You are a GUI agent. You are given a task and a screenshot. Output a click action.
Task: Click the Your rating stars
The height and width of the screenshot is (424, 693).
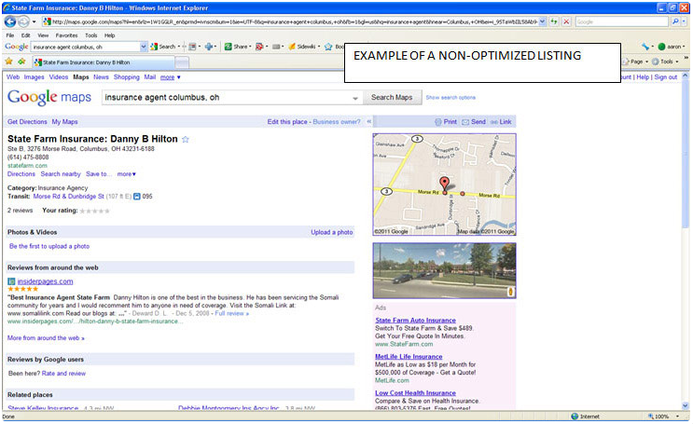[x=94, y=211]
